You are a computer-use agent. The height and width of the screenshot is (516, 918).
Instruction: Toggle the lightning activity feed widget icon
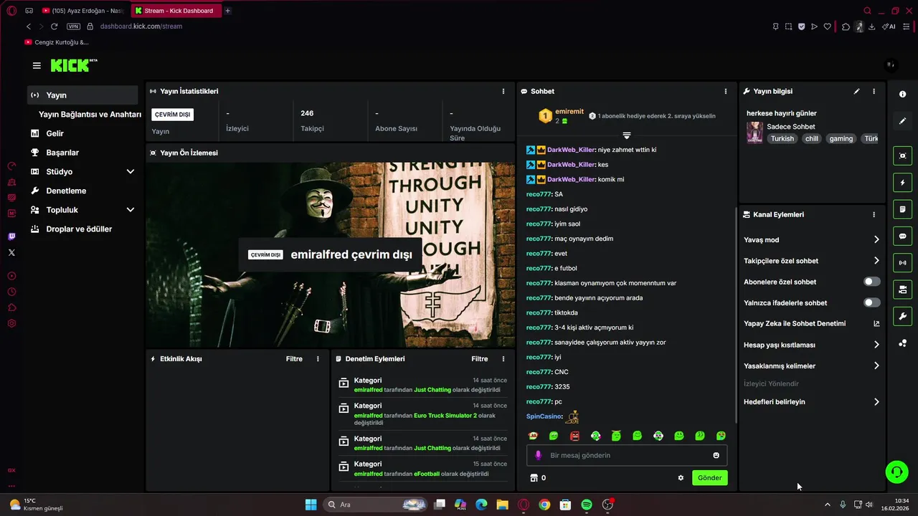[903, 183]
